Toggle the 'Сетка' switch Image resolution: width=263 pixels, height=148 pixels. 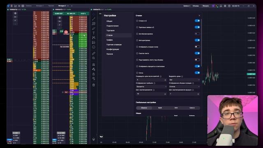(197, 73)
